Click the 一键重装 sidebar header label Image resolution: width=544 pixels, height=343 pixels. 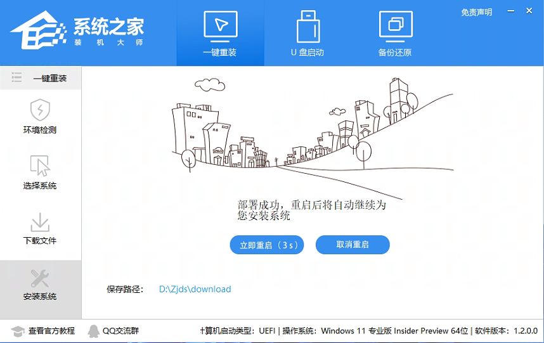point(49,78)
